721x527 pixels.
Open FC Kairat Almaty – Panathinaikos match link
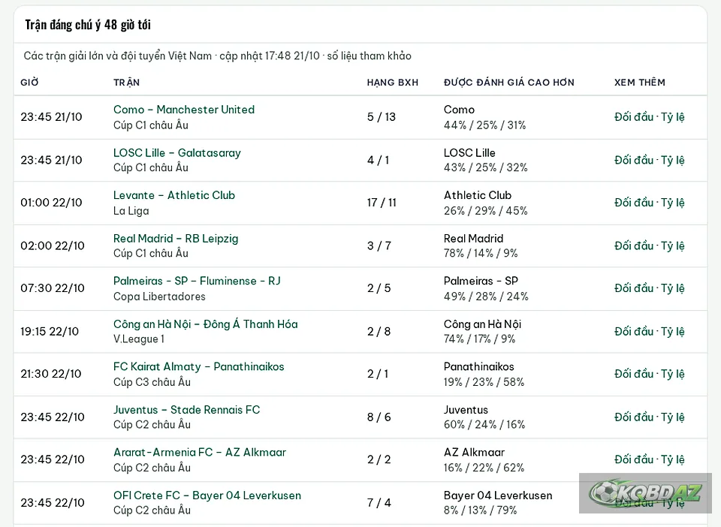click(x=198, y=366)
